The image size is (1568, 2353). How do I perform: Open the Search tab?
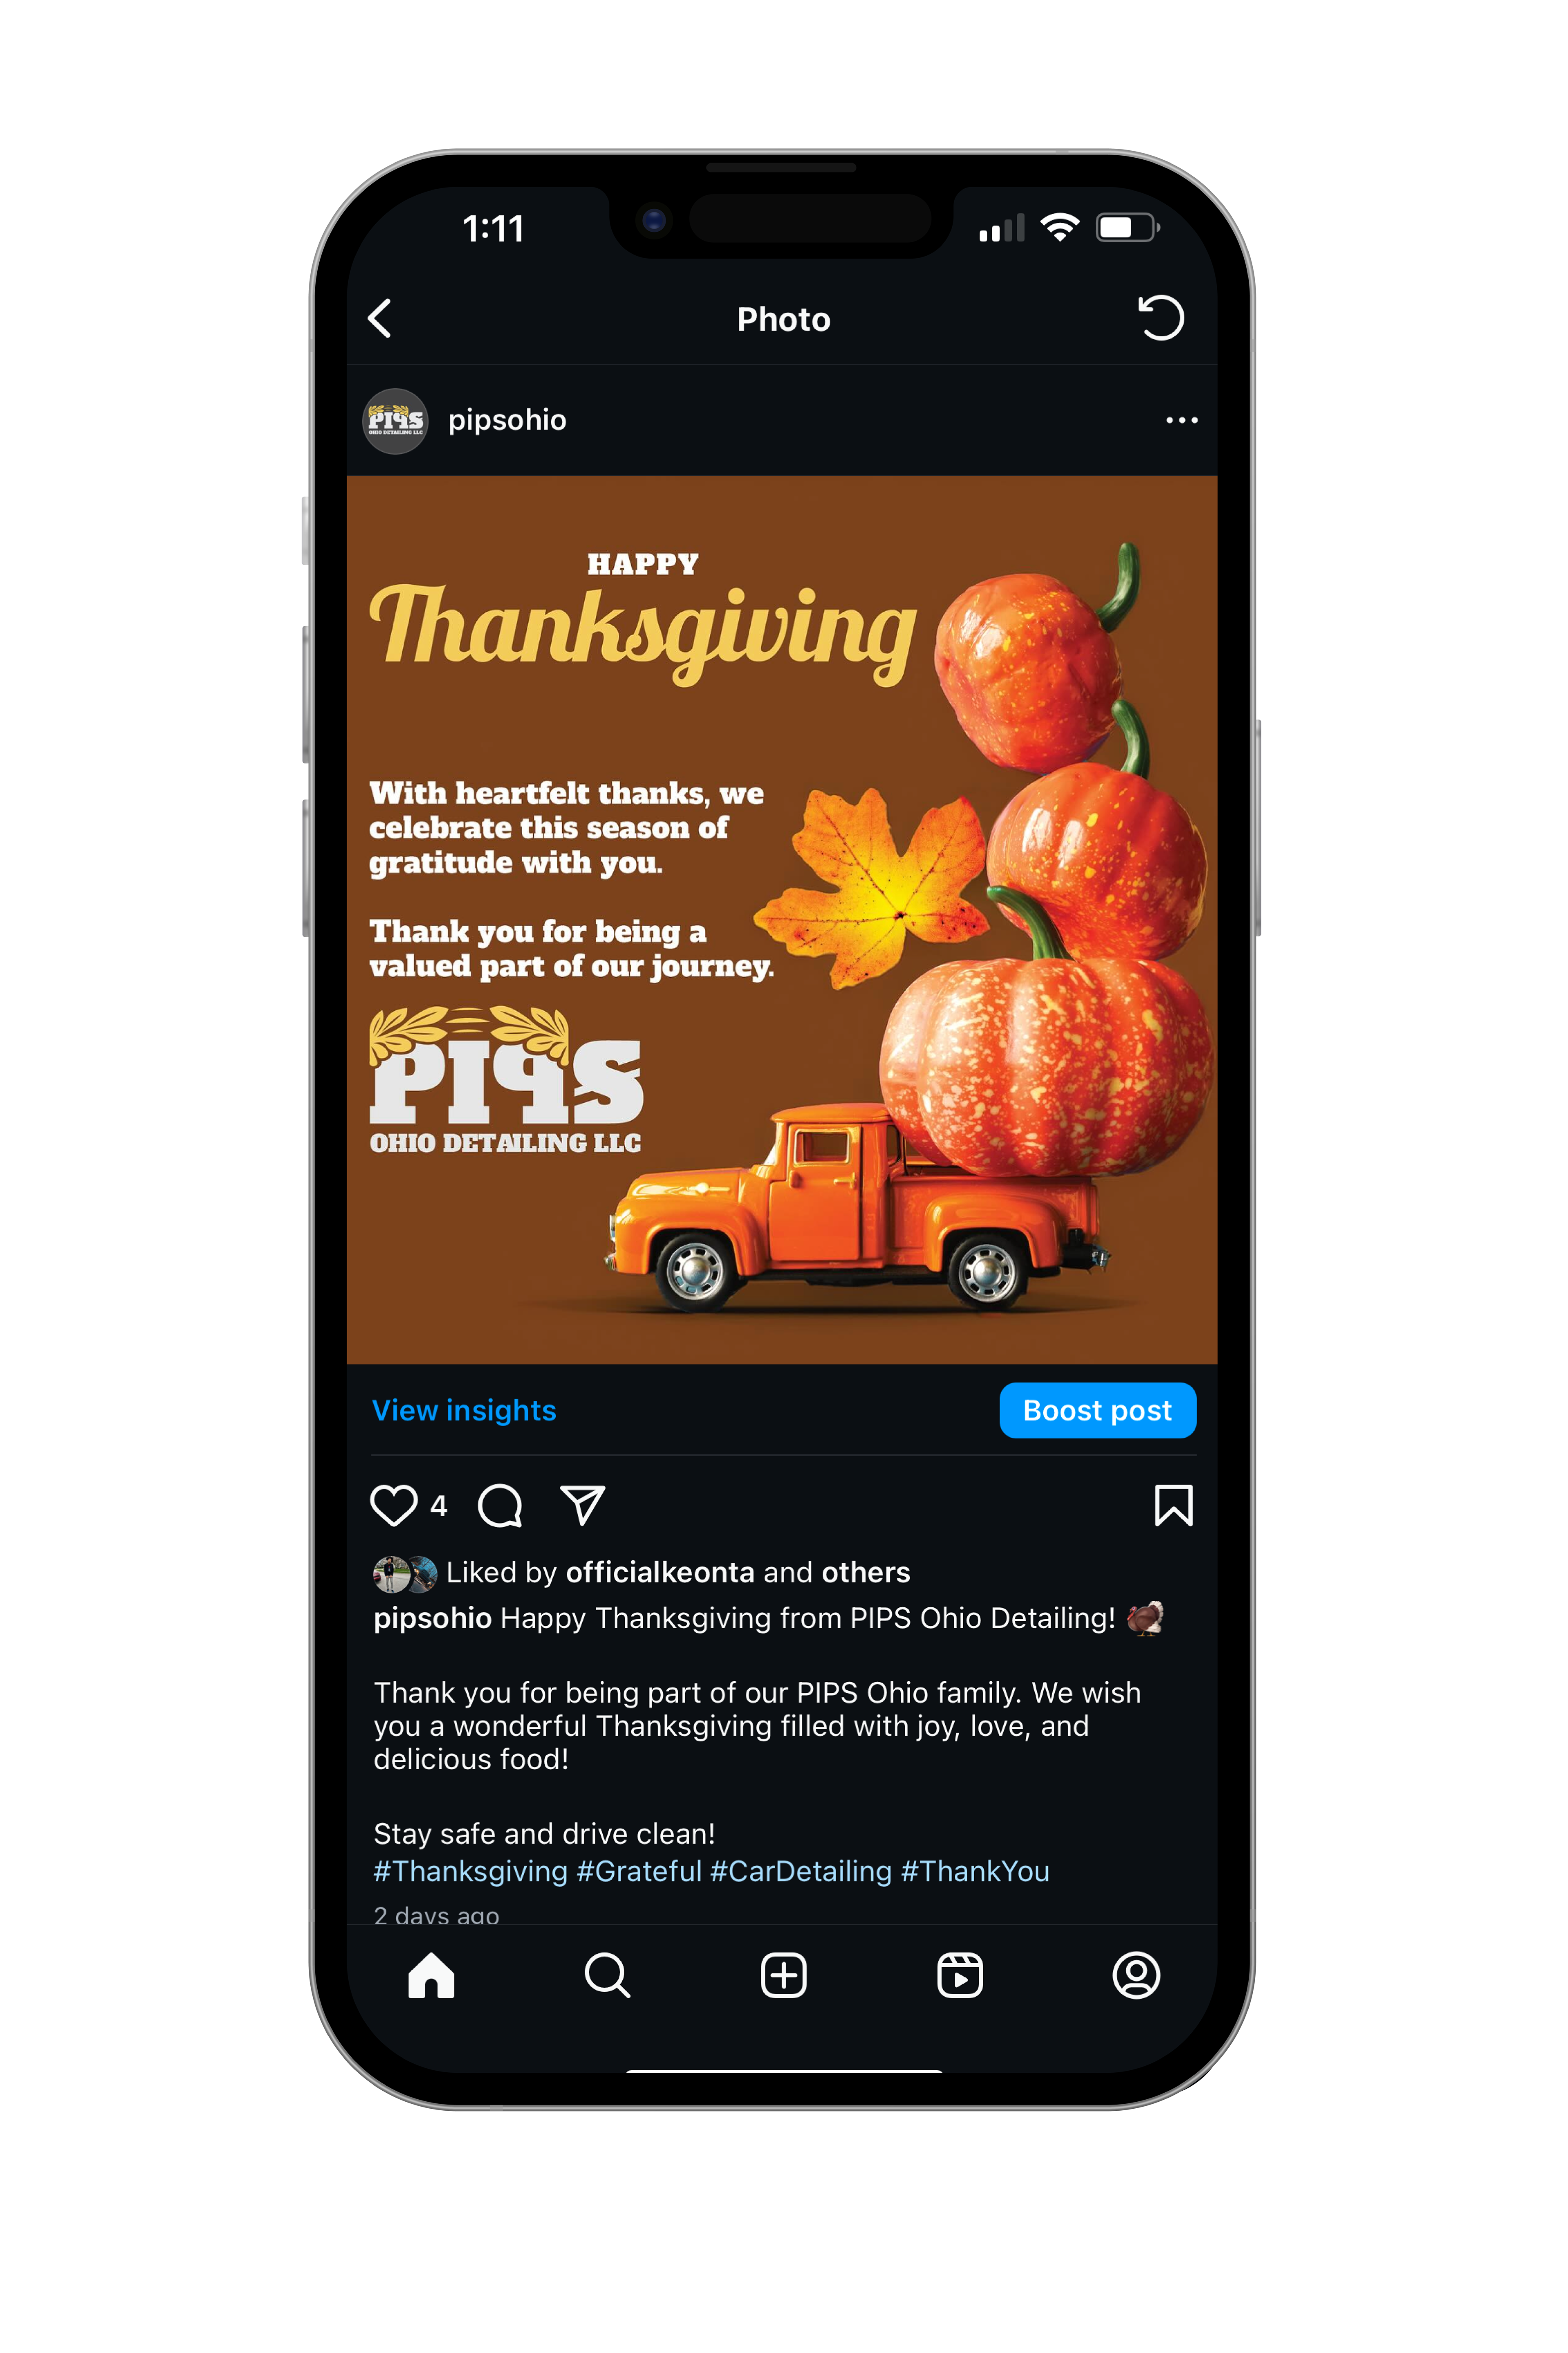(x=607, y=1976)
